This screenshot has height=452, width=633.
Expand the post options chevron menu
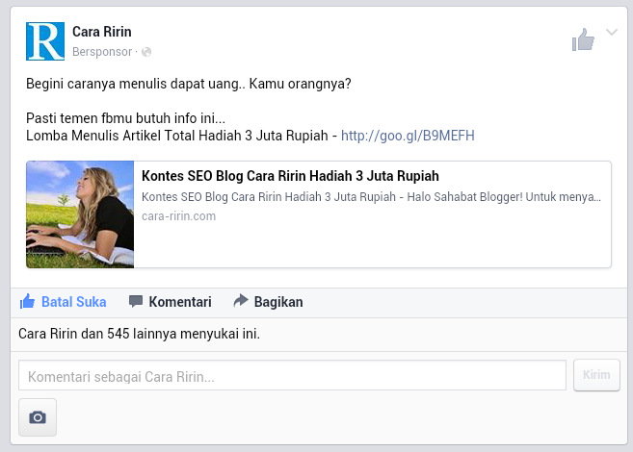612,33
